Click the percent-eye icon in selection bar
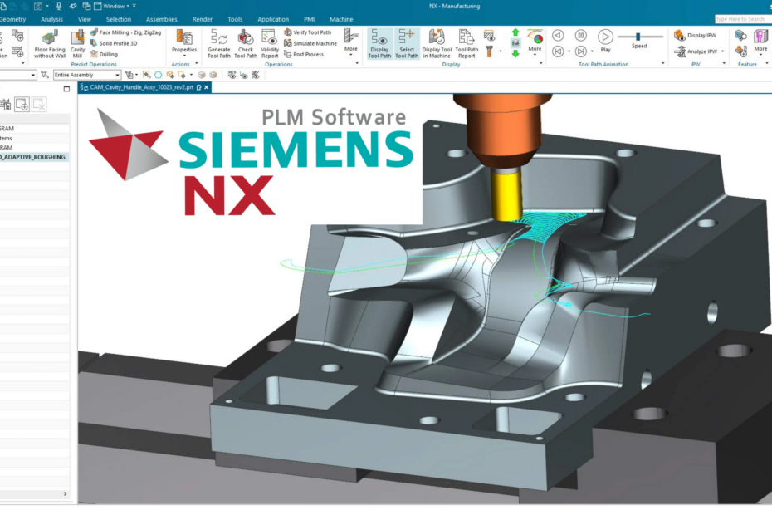This screenshot has width=772, height=515. pos(256,75)
